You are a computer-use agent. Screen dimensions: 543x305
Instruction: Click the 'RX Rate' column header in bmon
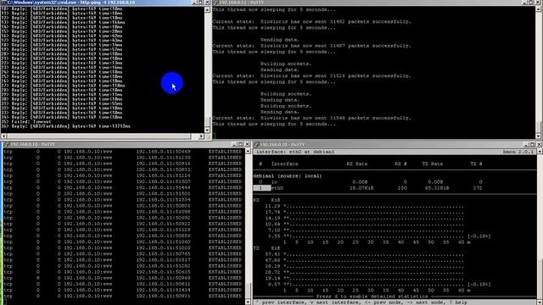[356, 164]
